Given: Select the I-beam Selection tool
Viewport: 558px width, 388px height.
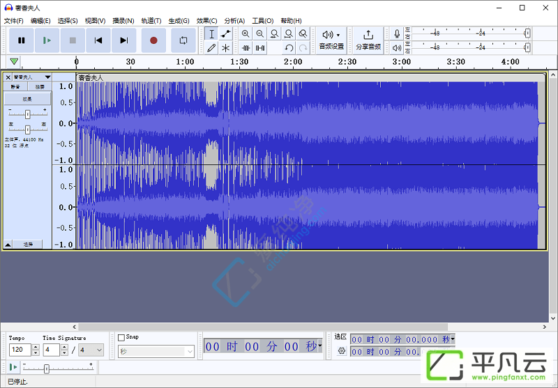Looking at the screenshot, I should point(211,34).
